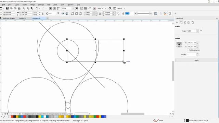Toggle the Relative corner scaling button
Image resolution: width=219 pixels, height=123 pixels.
click(x=118, y=14)
